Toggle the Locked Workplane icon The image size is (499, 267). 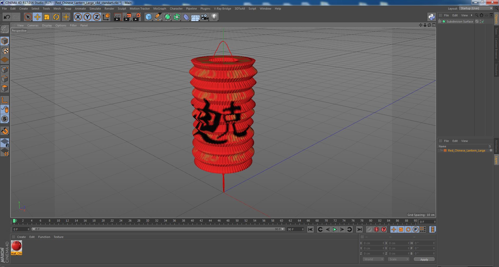5,142
